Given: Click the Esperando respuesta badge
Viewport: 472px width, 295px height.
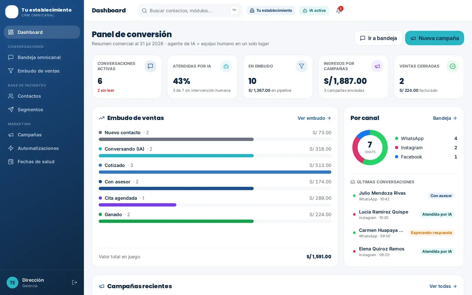Looking at the screenshot, I should click(431, 233).
